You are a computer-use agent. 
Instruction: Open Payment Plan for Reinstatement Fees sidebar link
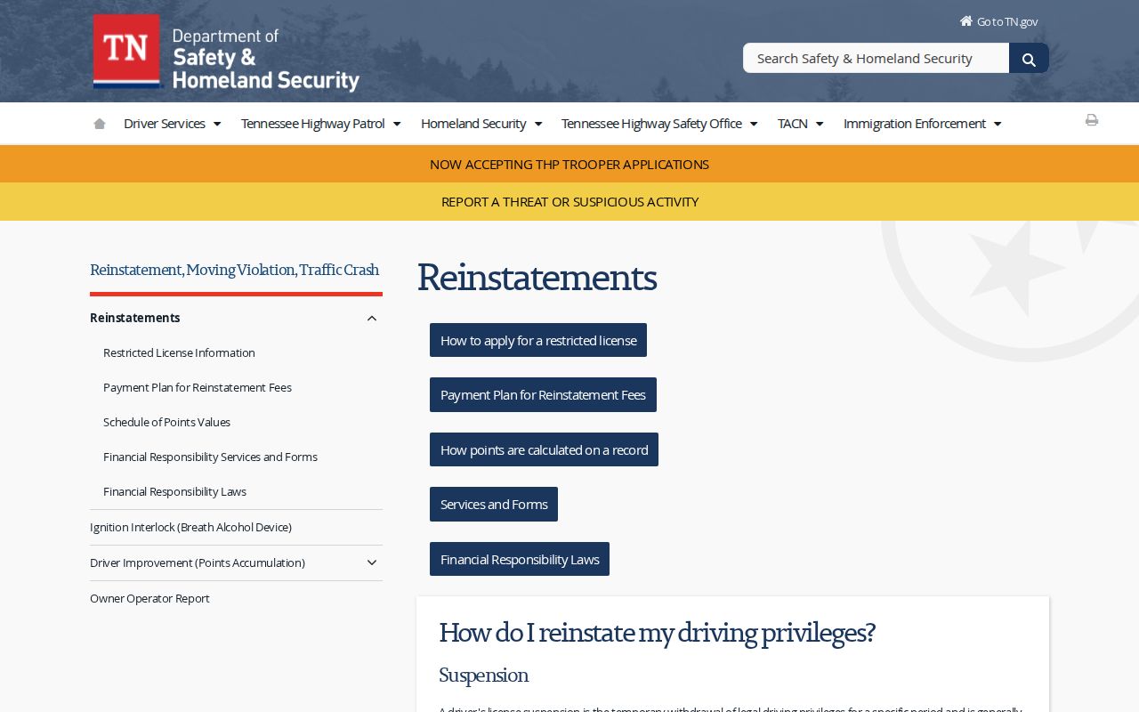tap(198, 388)
